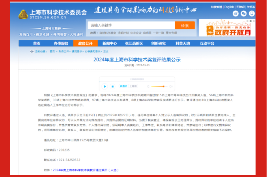Select 普通话 audio language option
The height and width of the screenshot is (177, 267).
tap(123, 86)
